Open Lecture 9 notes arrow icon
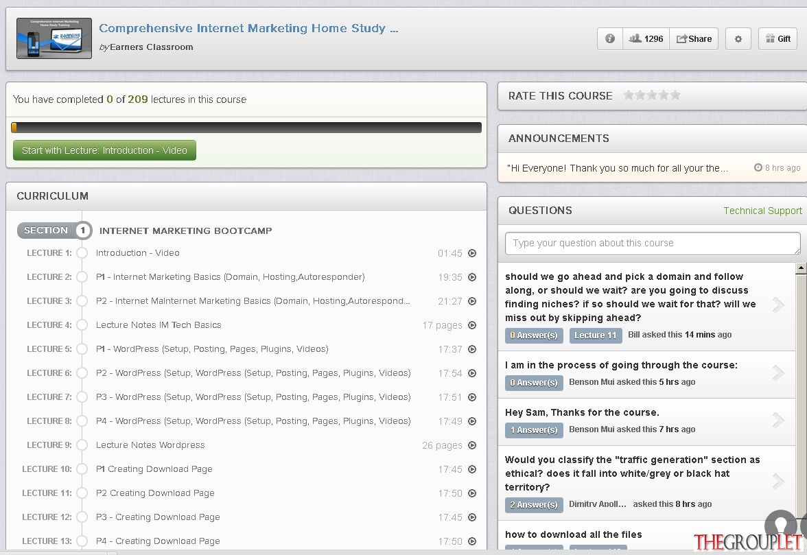807x555 pixels. tap(472, 445)
